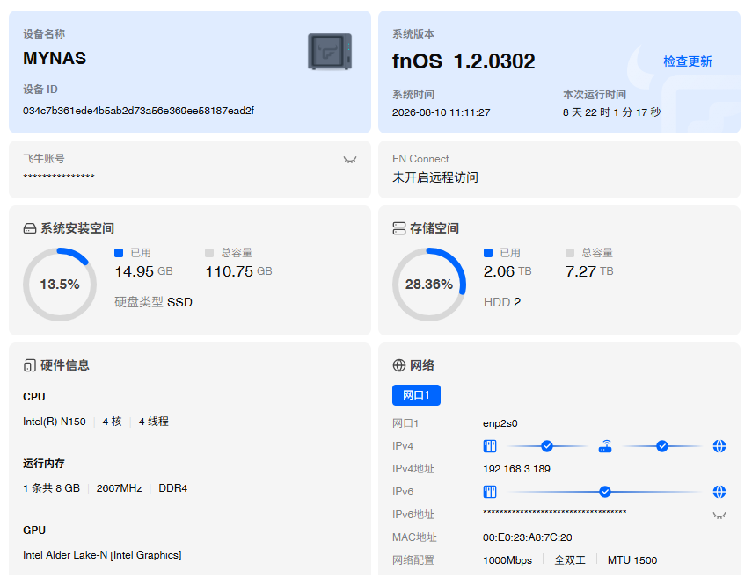Click the IPv4 row NAS device icon
Viewport: 752px width, 584px height.
coord(490,446)
